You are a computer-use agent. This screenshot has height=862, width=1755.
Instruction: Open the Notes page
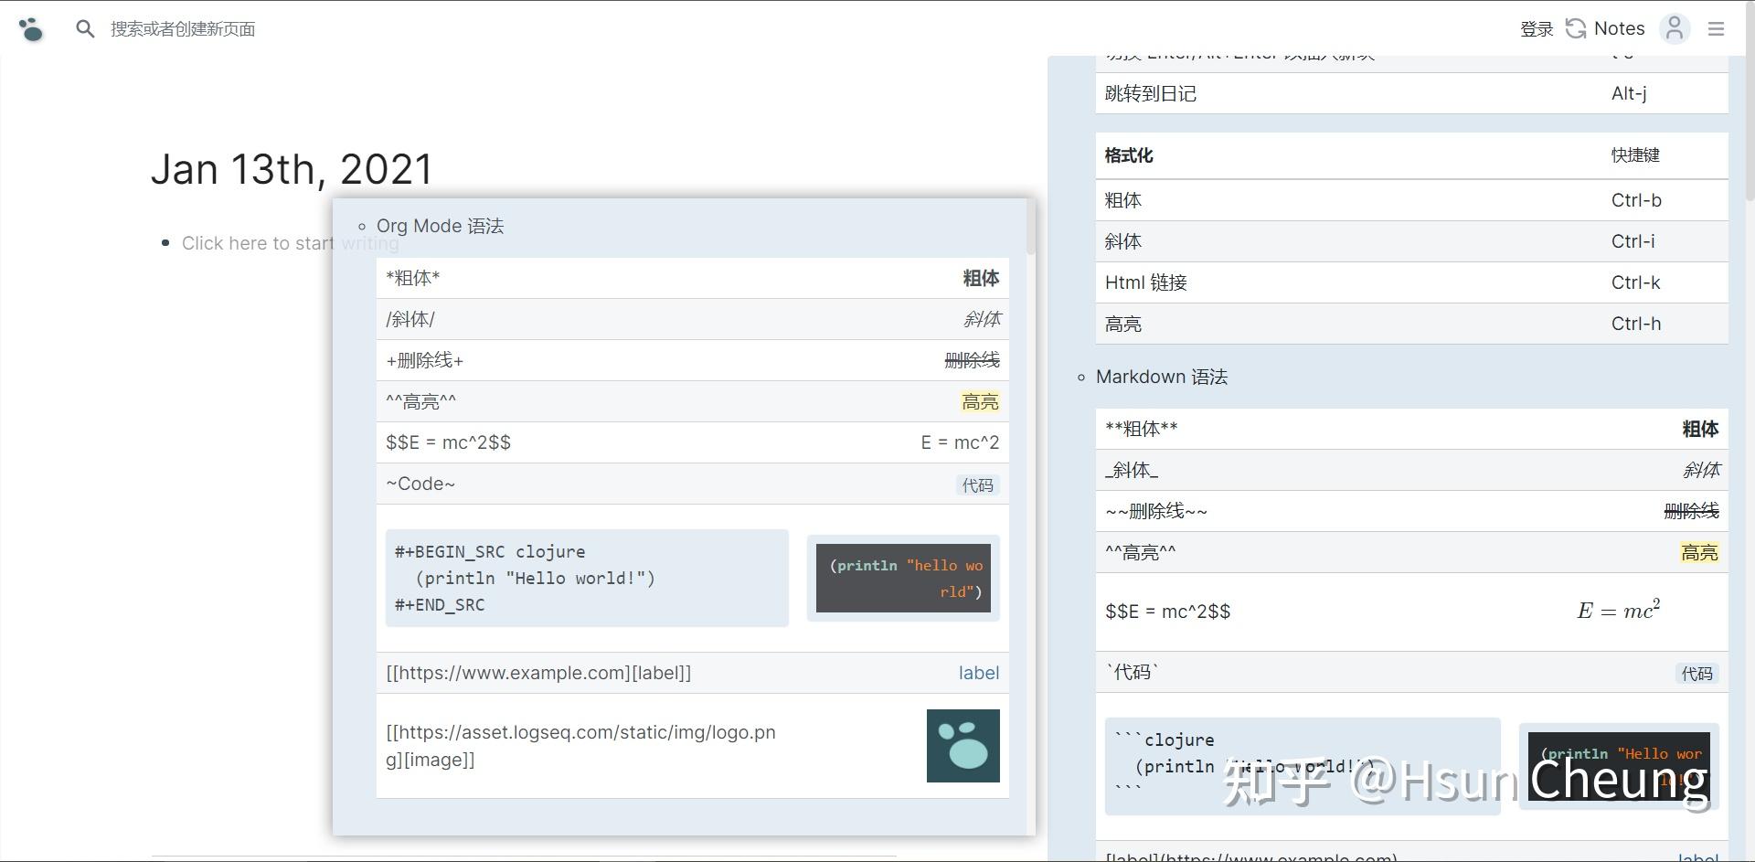(x=1619, y=28)
